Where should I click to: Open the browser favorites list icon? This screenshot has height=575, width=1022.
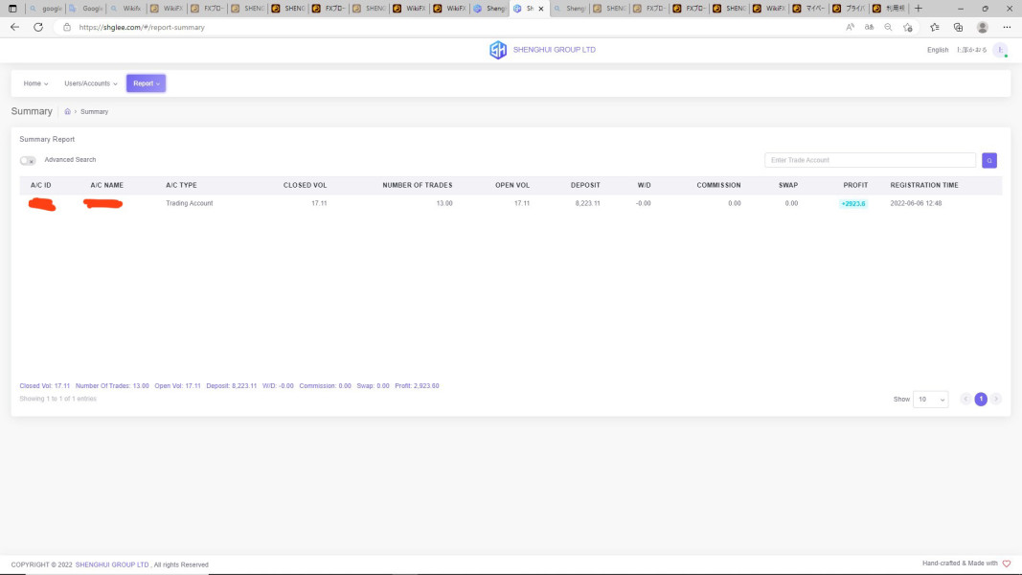(934, 27)
